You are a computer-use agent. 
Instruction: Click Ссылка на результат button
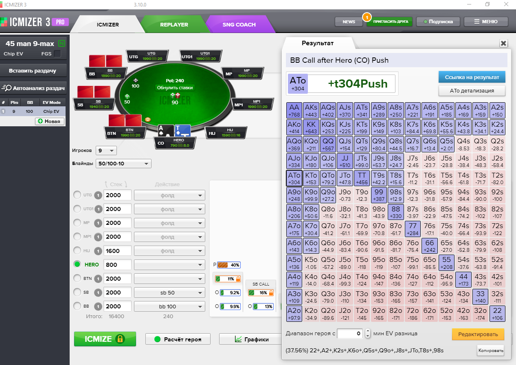[x=472, y=77]
